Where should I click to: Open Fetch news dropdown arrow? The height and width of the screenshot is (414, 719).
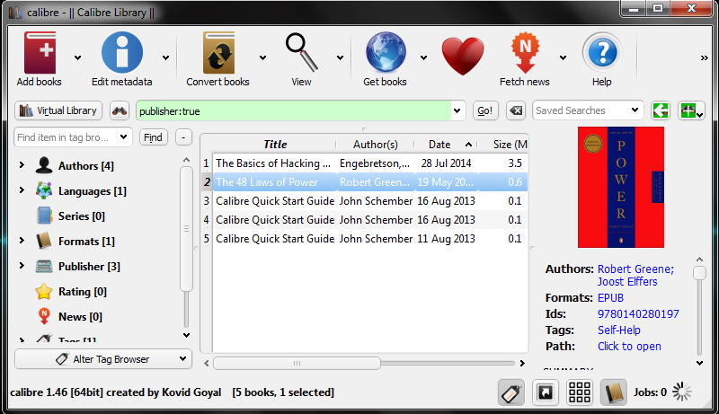(564, 57)
